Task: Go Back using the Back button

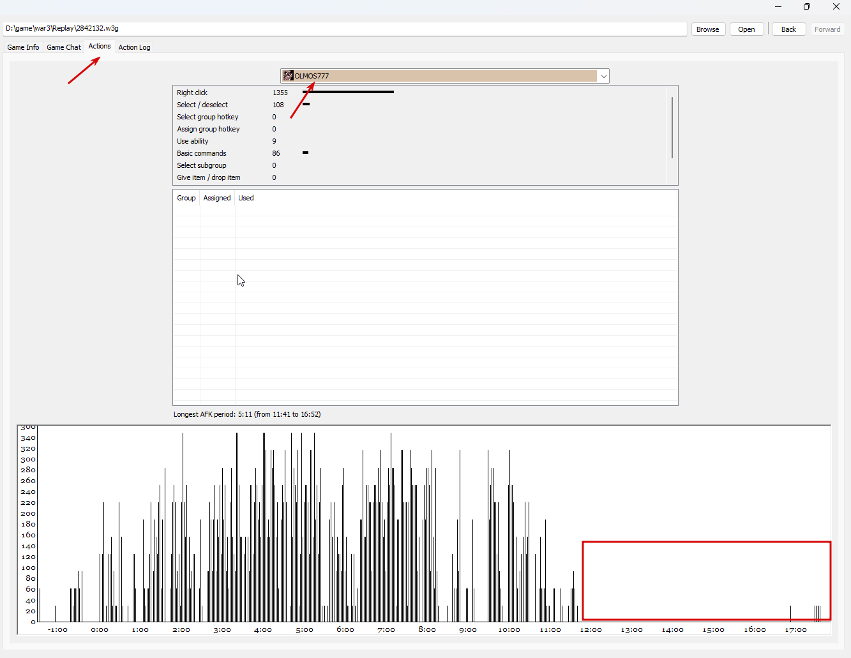Action: (788, 29)
